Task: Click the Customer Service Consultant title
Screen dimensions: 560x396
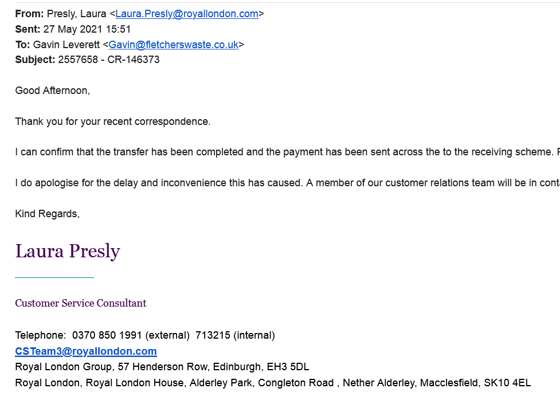Action: [81, 303]
